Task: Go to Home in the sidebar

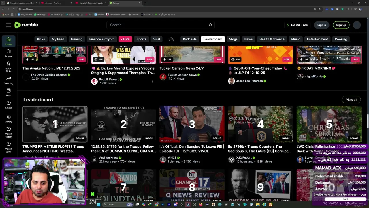Action: [x=9, y=41]
